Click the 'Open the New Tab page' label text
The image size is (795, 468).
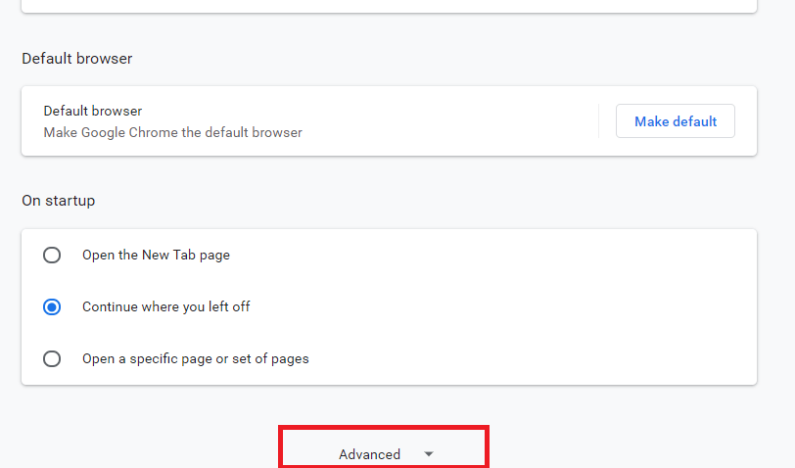(156, 255)
